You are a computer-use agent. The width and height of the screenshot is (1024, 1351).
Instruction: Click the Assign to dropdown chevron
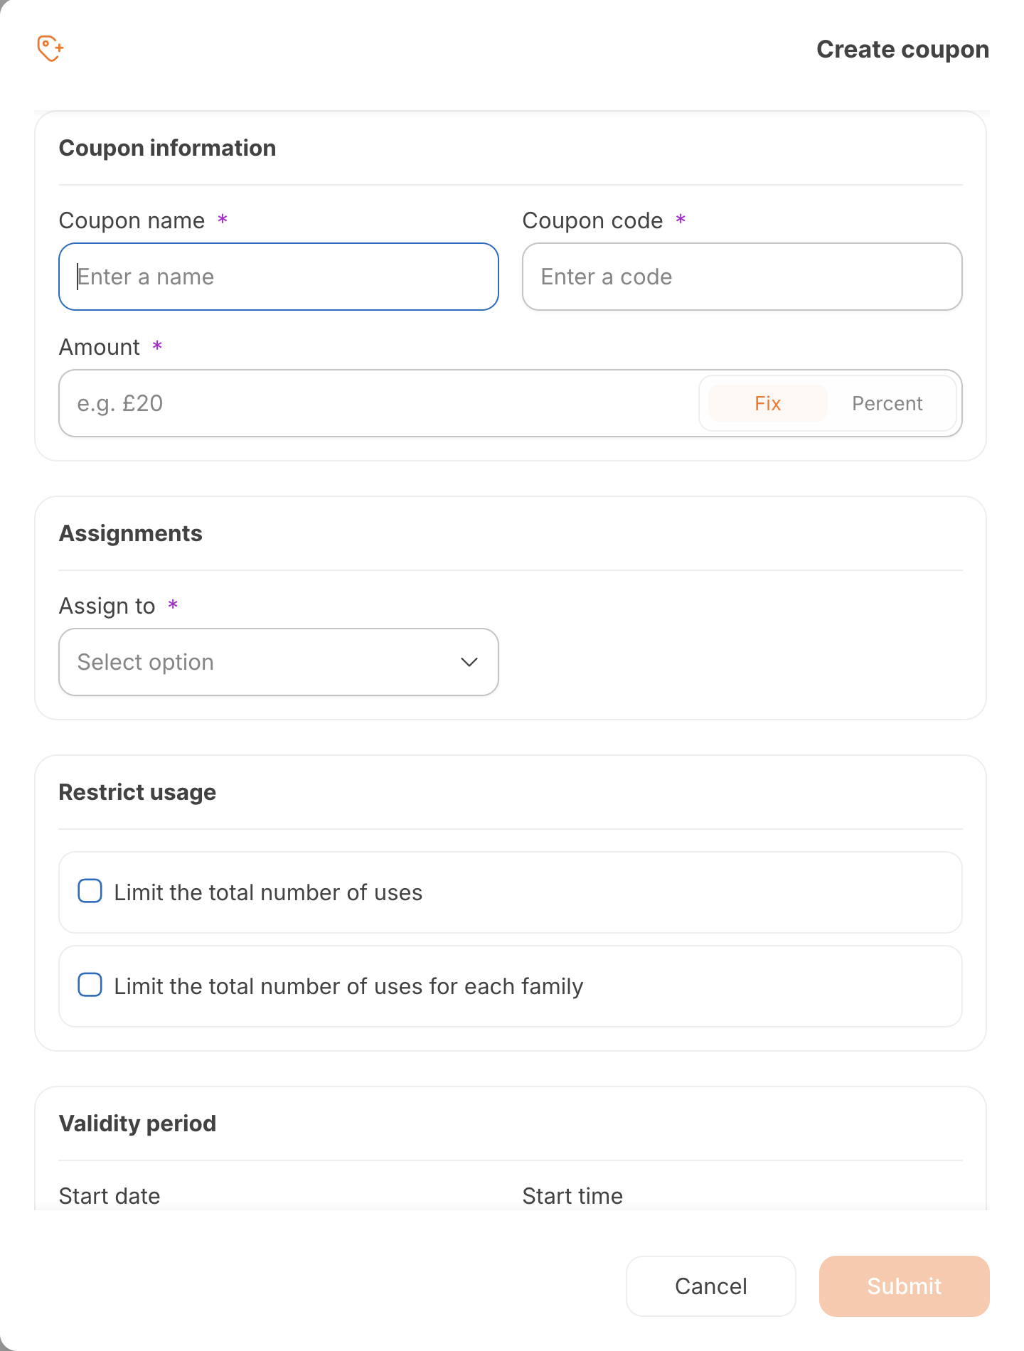coord(469,662)
